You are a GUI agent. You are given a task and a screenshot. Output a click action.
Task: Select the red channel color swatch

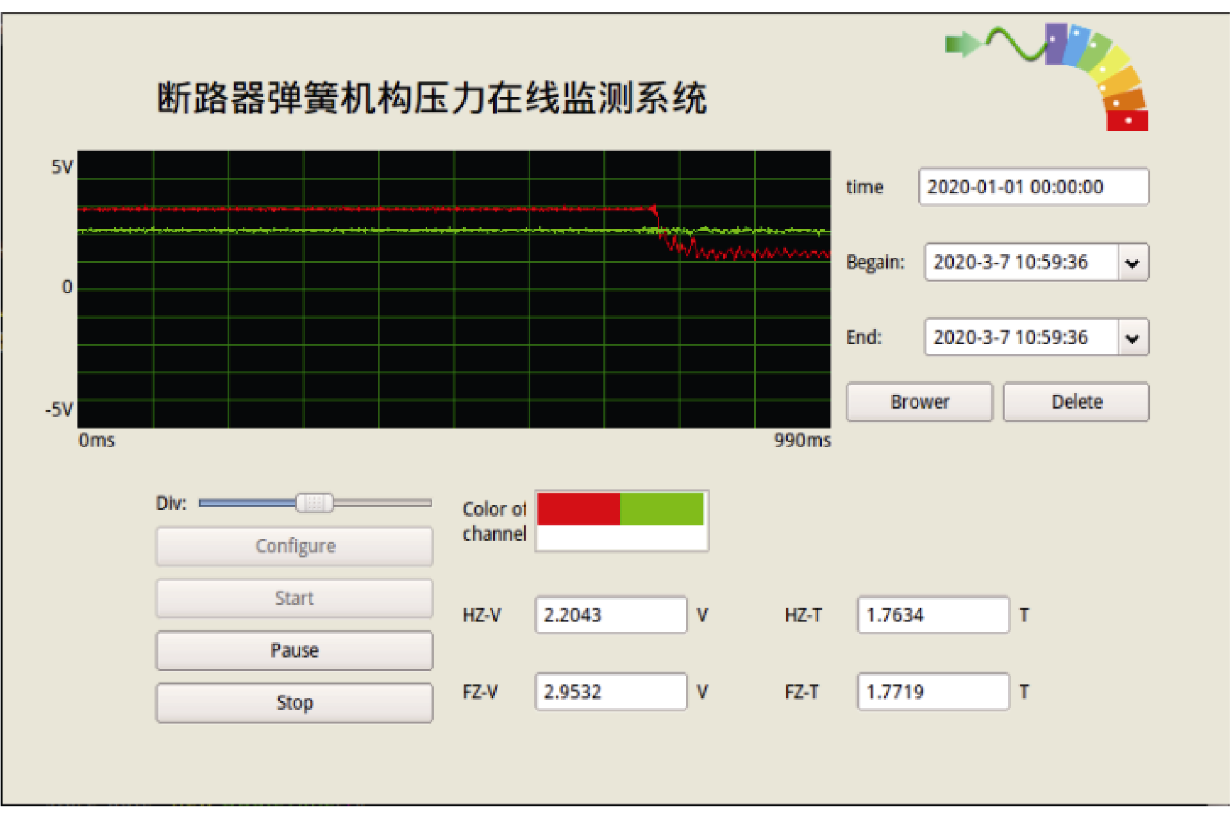pyautogui.click(x=578, y=509)
